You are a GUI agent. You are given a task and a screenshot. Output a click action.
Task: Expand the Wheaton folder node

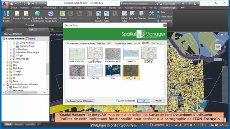[7, 75]
